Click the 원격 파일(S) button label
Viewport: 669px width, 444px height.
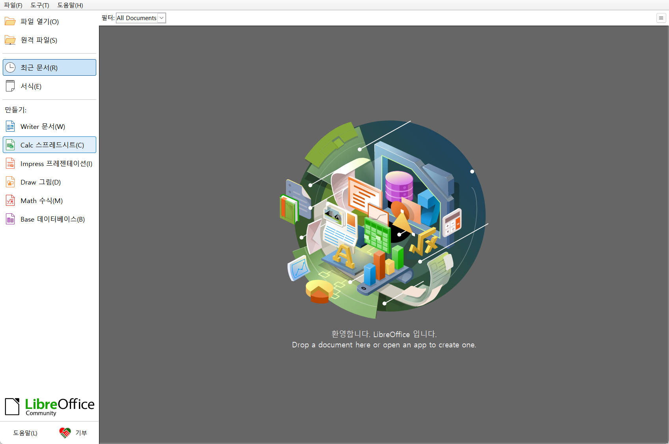pos(39,40)
